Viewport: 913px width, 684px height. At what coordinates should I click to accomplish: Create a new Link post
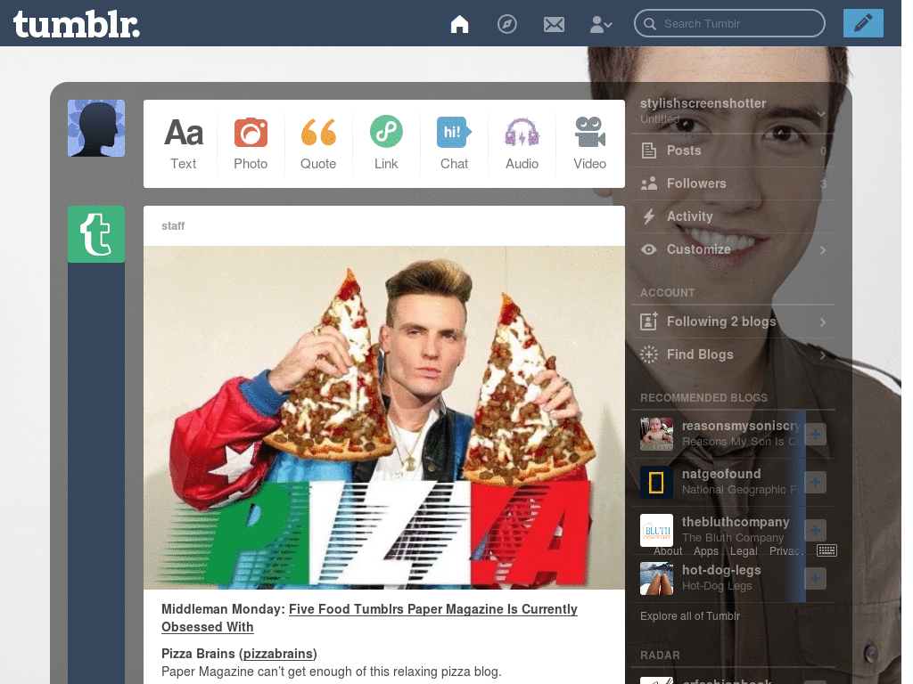pos(386,143)
